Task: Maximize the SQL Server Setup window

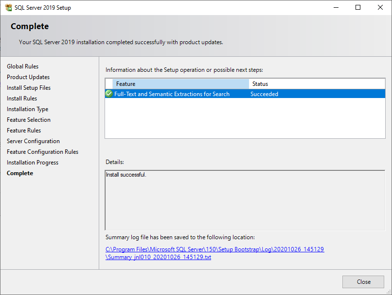Action: (358, 7)
